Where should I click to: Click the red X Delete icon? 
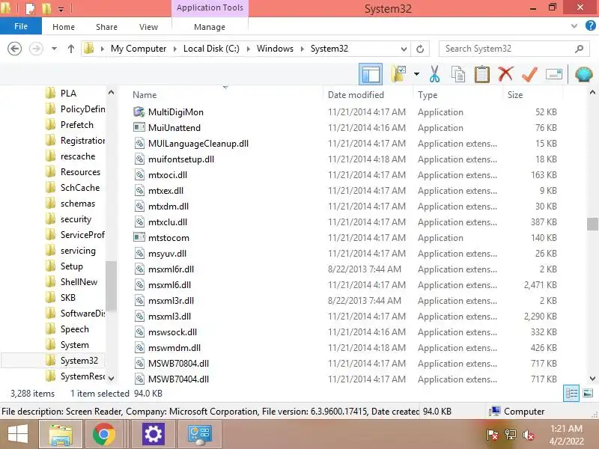(x=505, y=73)
